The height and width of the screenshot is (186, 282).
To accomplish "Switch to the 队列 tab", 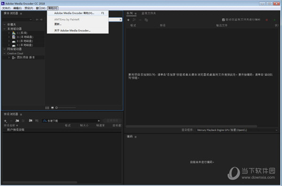I will 130,13.
